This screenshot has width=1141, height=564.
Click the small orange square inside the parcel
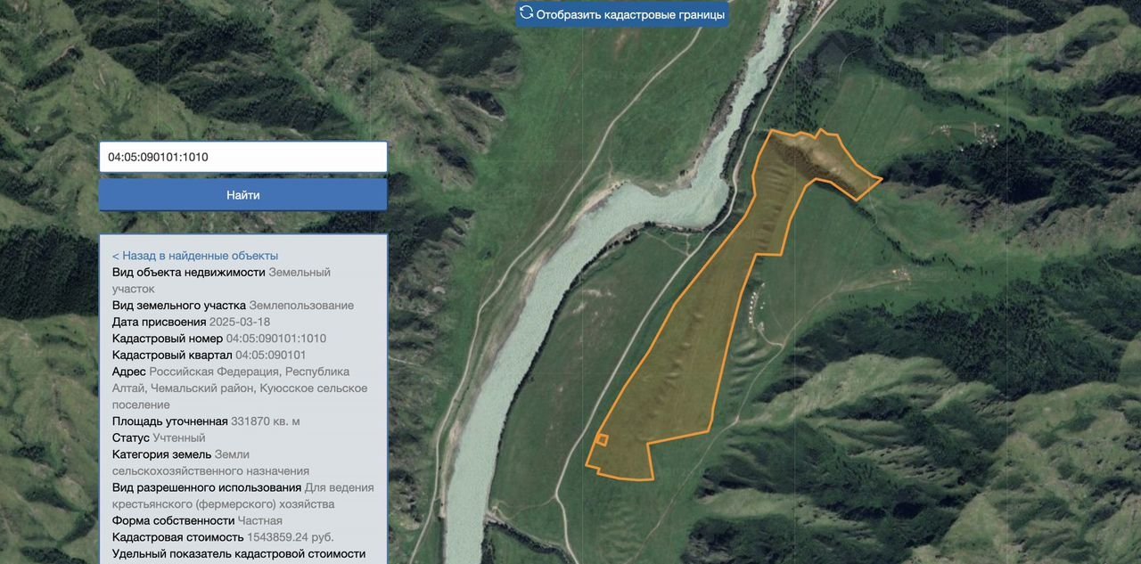pyautogui.click(x=602, y=439)
